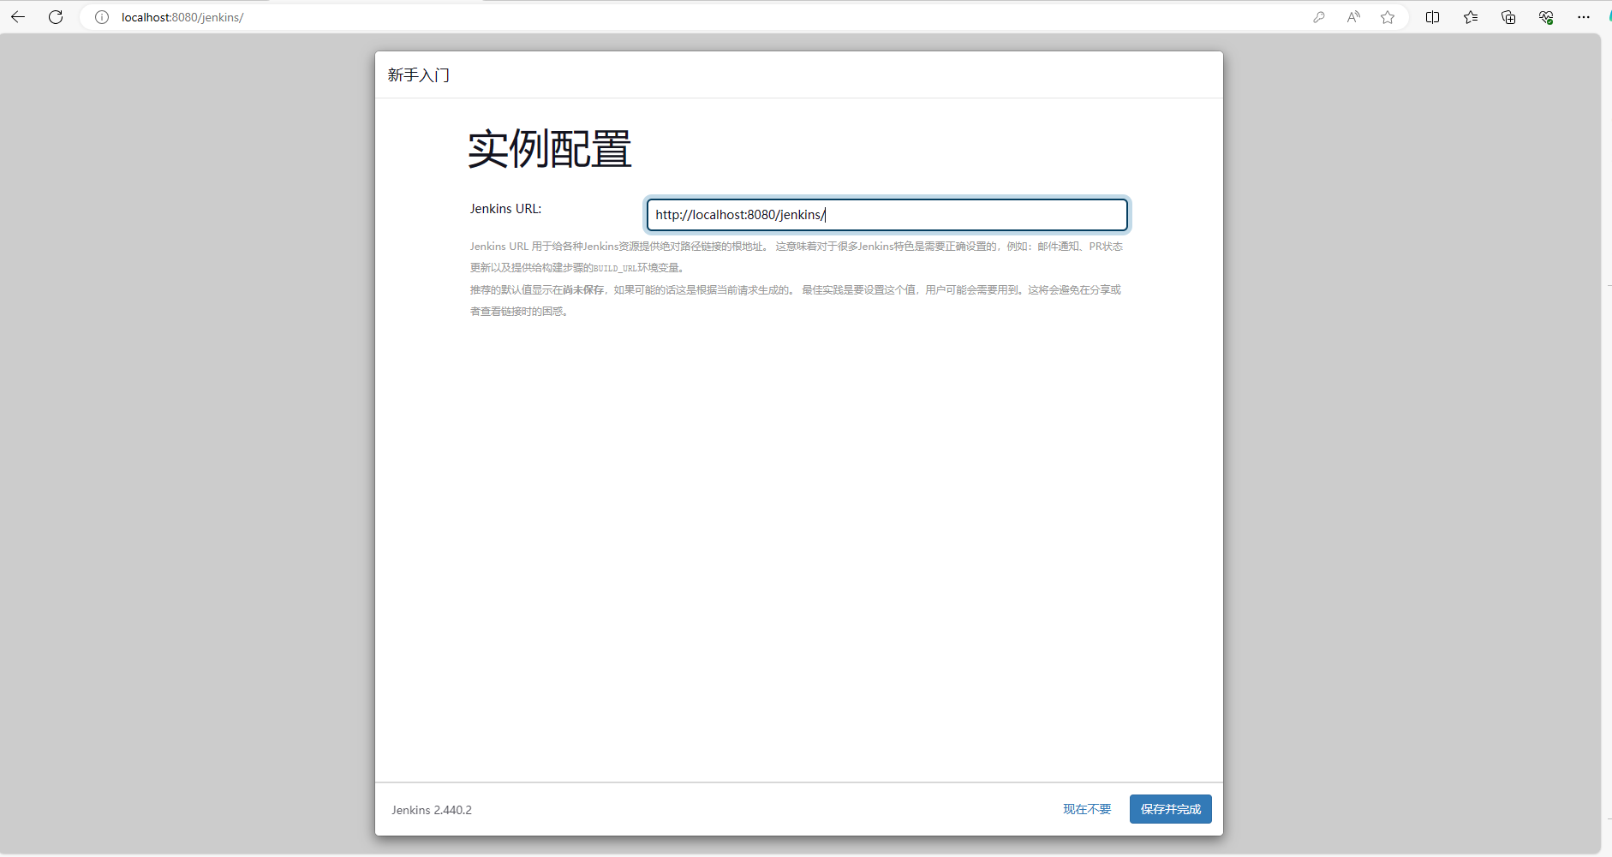Click the description paragraph starting "Jenkins URL 用于"
This screenshot has height=857, width=1612.
(x=796, y=257)
